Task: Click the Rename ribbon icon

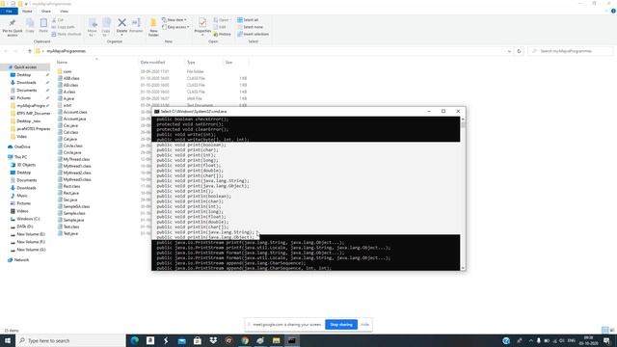Action: coord(136,26)
